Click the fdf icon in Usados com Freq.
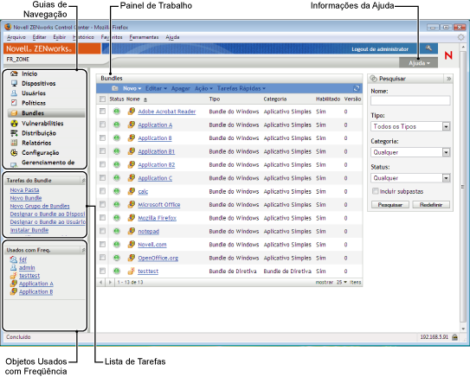The image size is (470, 377). (x=14, y=259)
